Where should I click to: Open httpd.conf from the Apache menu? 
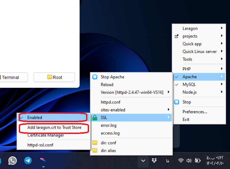(110, 102)
